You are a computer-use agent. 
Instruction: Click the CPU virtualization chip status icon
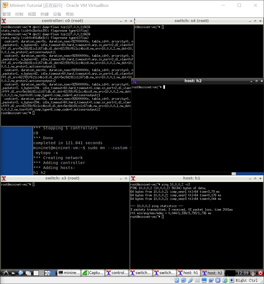218,281
